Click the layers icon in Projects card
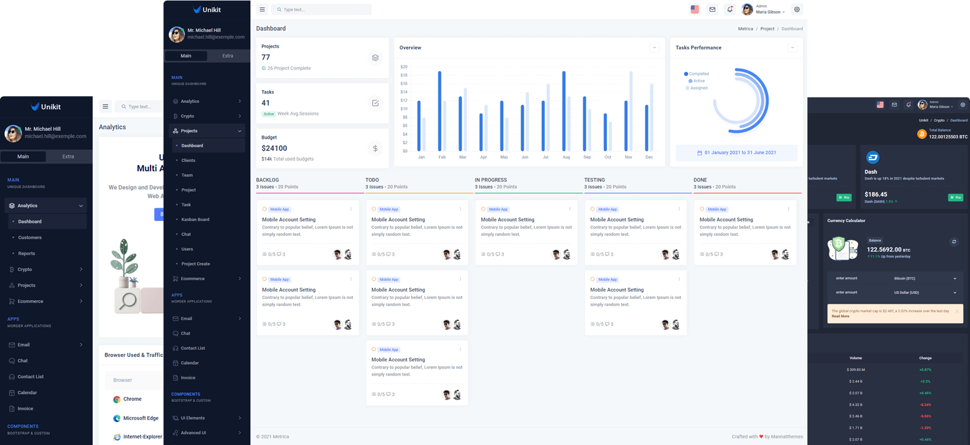Screen dimensions: 970x445 coord(375,57)
